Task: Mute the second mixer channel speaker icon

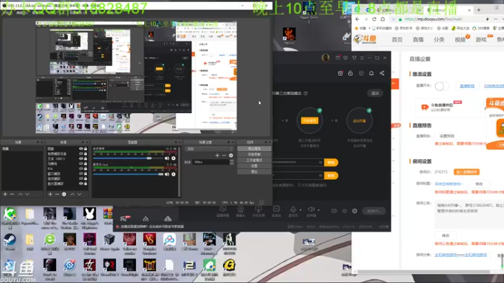Action: point(167,174)
